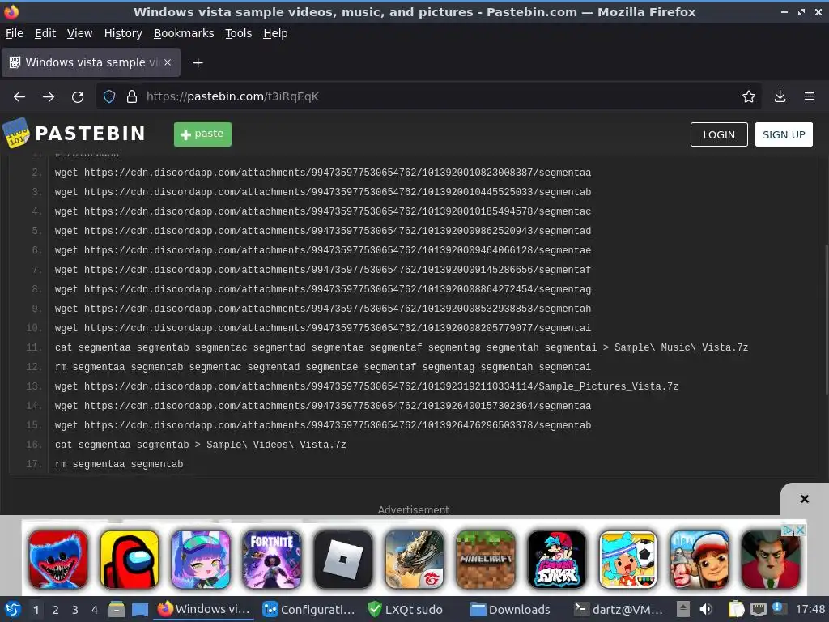Image resolution: width=829 pixels, height=622 pixels.
Task: Open the file manager launcher in taskbar
Action: pos(117,610)
